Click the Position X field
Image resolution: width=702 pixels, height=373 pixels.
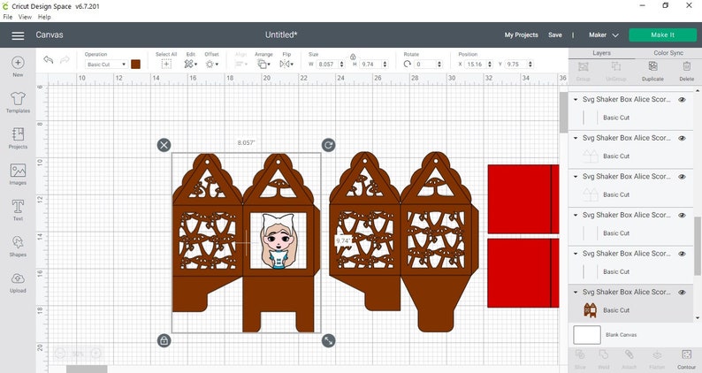[x=476, y=65]
